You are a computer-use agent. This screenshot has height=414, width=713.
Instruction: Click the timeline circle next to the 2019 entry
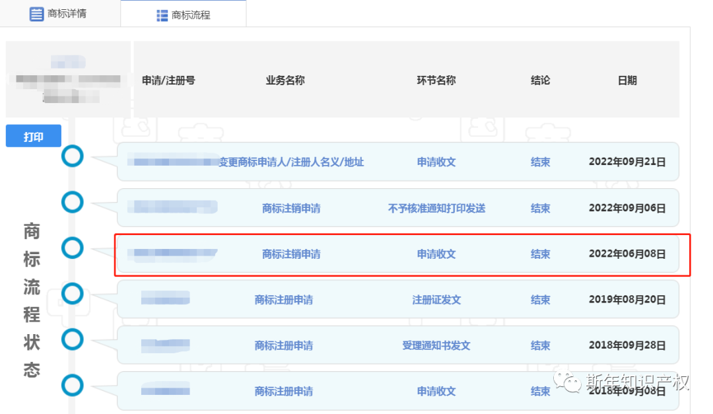(x=72, y=294)
